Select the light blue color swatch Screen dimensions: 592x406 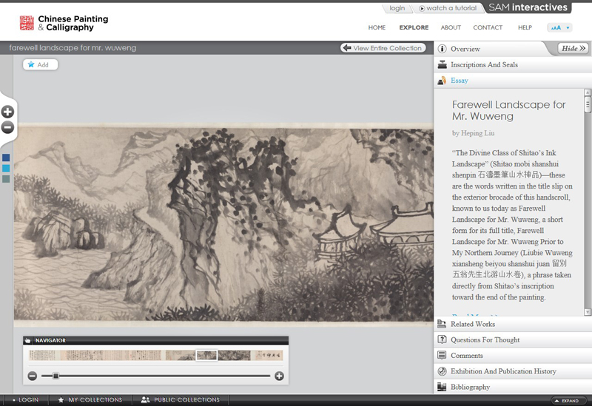pos(6,169)
